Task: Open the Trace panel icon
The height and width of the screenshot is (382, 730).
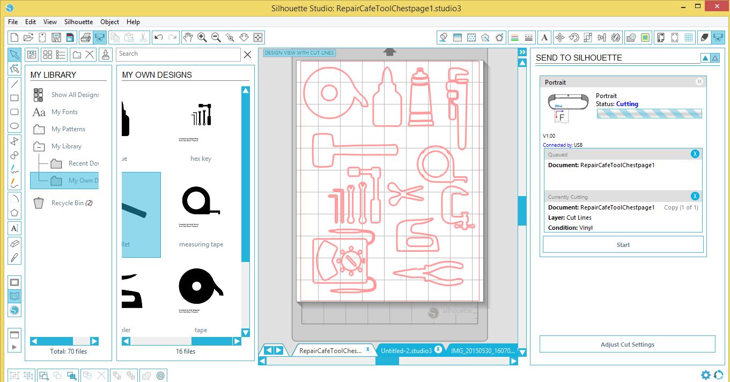Action: coord(645,38)
